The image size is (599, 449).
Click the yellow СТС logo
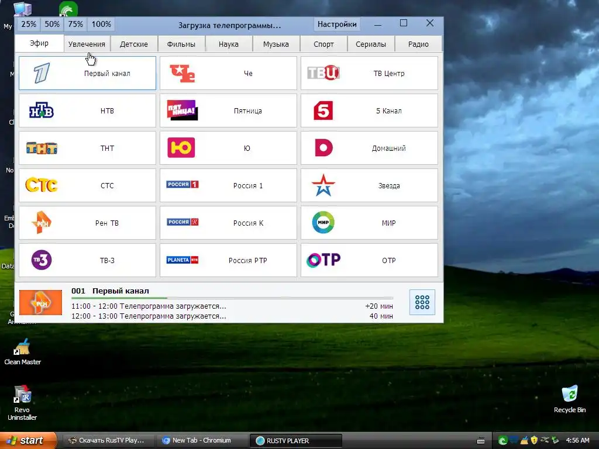(x=42, y=185)
